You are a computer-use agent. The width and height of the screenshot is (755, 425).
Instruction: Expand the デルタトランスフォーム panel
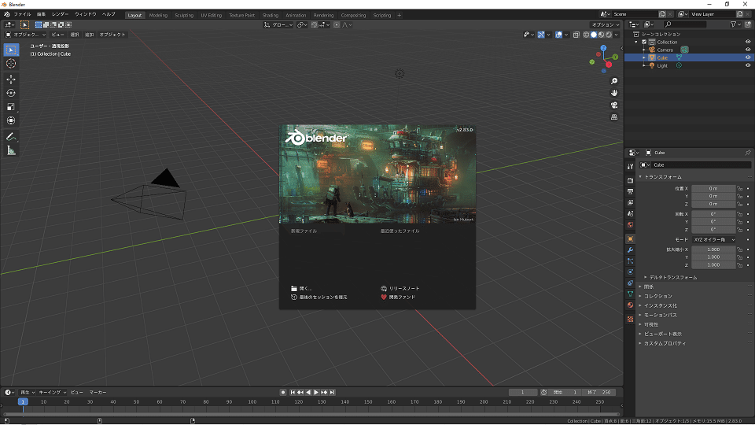tap(672, 277)
